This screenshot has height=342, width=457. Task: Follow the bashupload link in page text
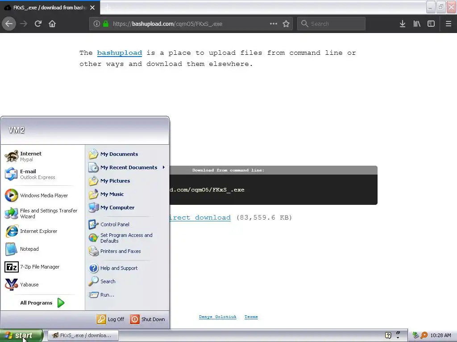pyautogui.click(x=120, y=53)
